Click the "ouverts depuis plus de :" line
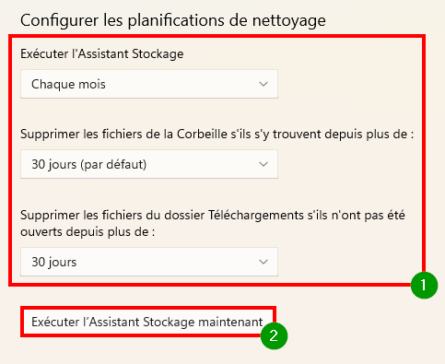This screenshot has width=445, height=364. tap(88, 231)
